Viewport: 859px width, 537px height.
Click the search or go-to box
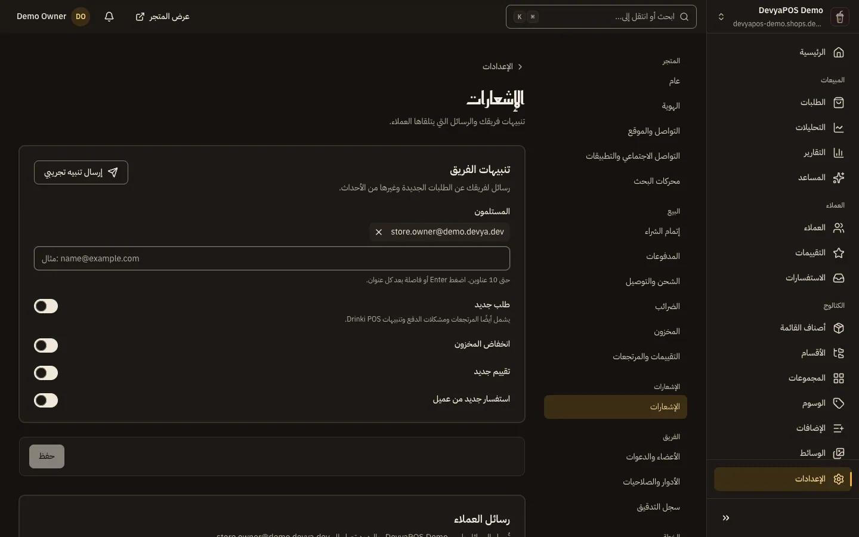[x=601, y=17]
